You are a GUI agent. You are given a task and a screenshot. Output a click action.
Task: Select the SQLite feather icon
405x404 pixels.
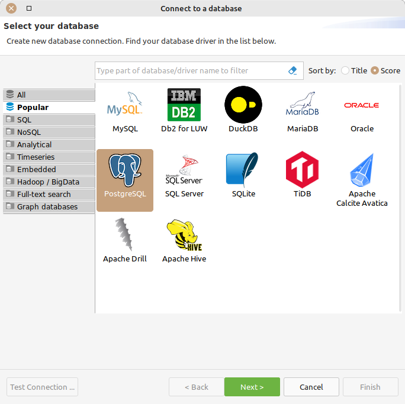(243, 170)
